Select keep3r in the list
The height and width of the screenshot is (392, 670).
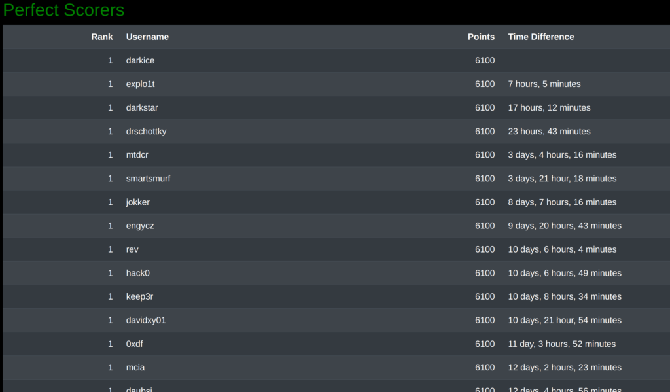139,296
